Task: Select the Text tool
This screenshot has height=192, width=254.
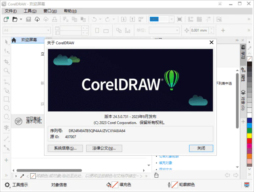Action: 6,128
